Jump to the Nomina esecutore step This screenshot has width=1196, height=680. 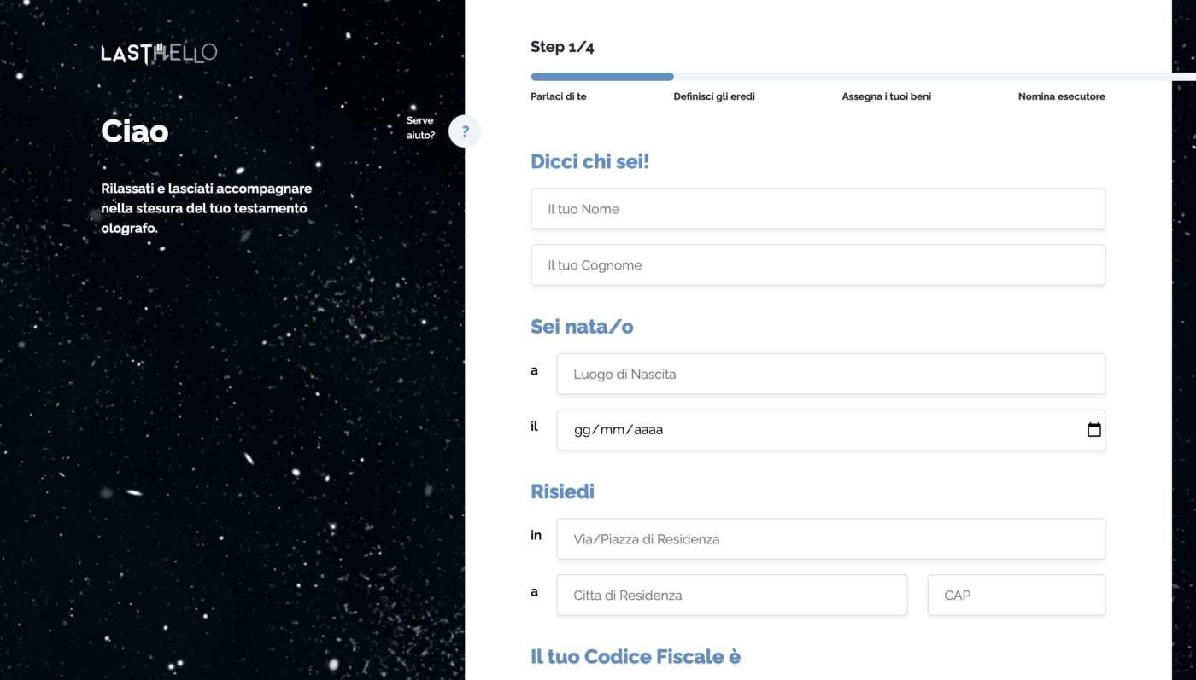pos(1061,96)
